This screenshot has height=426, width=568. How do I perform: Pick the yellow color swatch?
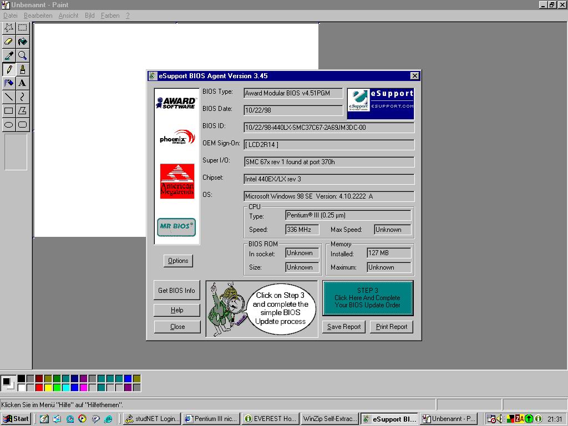tap(48, 387)
